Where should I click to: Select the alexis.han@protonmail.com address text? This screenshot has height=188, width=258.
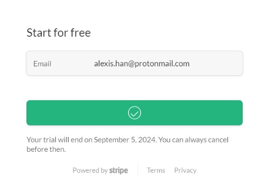(x=142, y=64)
